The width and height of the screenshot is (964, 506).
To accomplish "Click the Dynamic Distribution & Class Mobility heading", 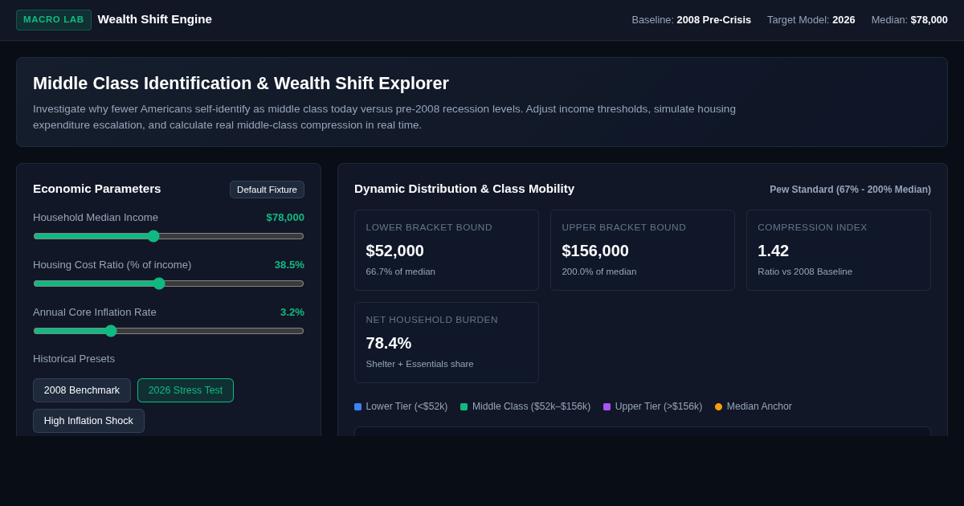I will (464, 189).
